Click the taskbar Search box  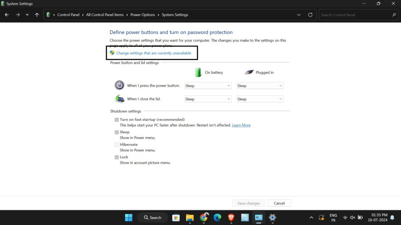click(x=153, y=218)
